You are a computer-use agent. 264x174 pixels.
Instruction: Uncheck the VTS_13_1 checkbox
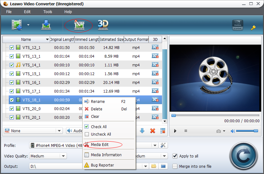click(12, 56)
